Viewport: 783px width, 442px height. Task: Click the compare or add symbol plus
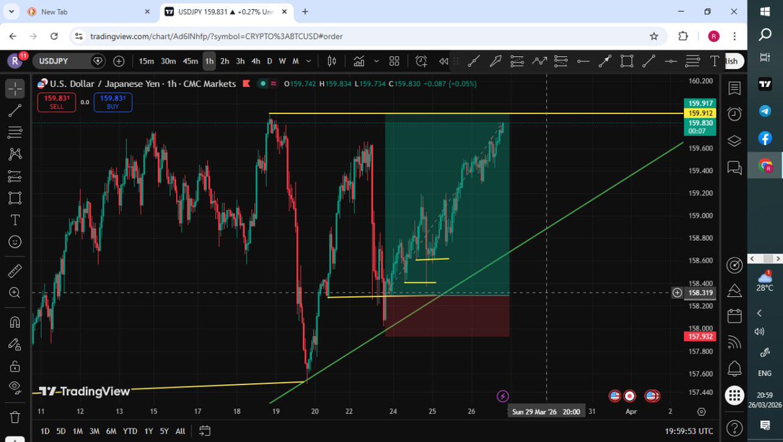(x=119, y=61)
